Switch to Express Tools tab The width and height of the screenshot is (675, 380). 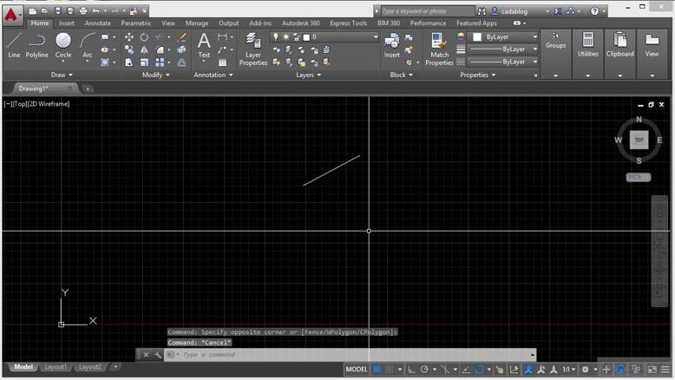[x=348, y=23]
